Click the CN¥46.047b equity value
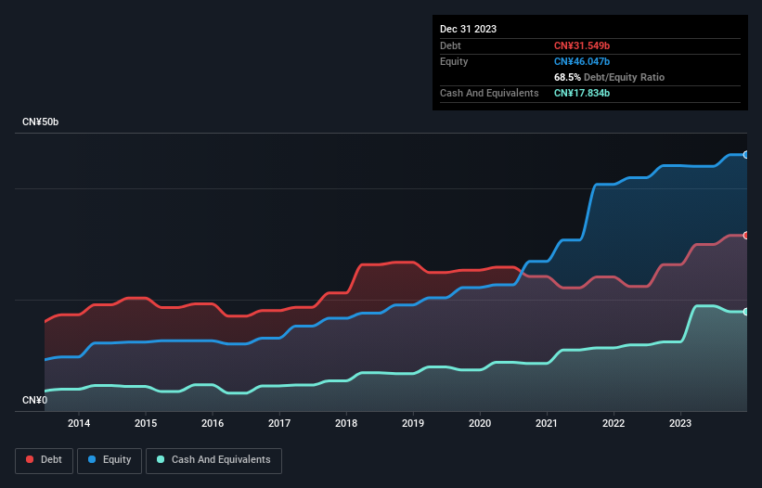Viewport: 762px width, 488px height. click(582, 61)
